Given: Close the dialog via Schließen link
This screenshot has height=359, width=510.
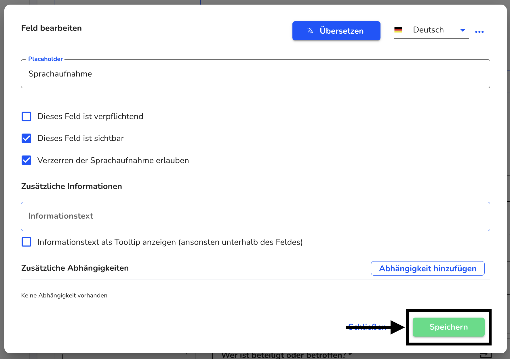Looking at the screenshot, I should click(367, 327).
